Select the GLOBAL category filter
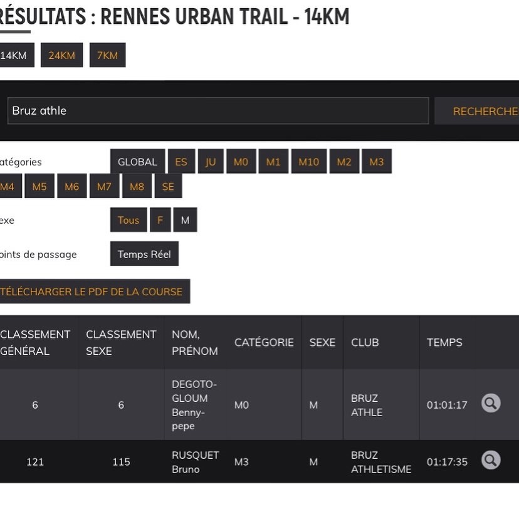519x519 pixels. 137,162
